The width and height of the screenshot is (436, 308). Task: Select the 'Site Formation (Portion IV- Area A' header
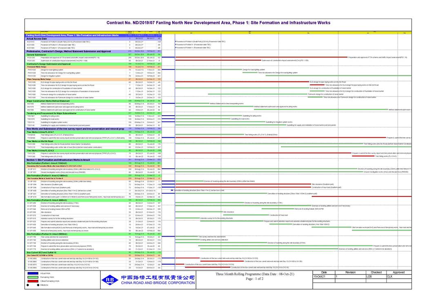pyautogui.click(x=93, y=234)
